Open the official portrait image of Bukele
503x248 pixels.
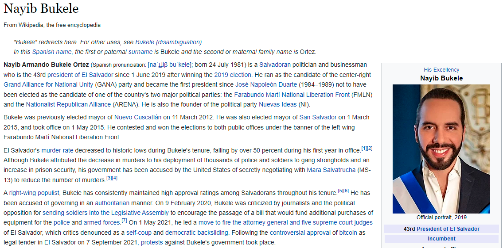click(x=441, y=149)
